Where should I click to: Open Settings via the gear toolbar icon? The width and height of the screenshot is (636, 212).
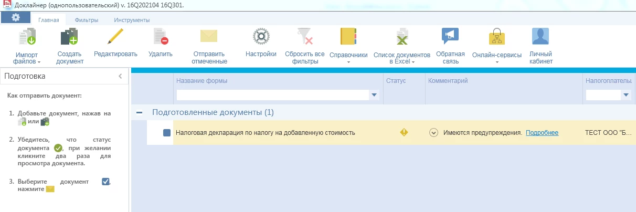point(260,37)
